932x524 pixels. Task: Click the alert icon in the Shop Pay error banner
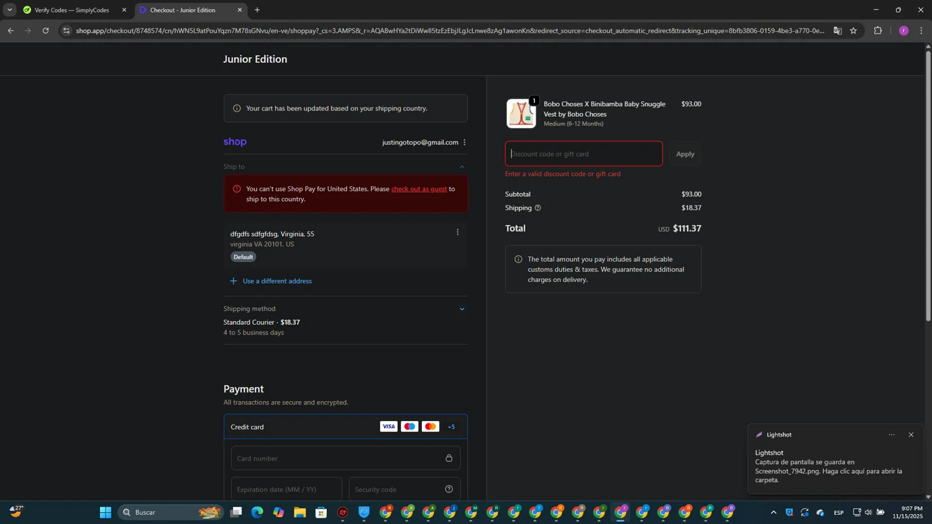pos(237,189)
